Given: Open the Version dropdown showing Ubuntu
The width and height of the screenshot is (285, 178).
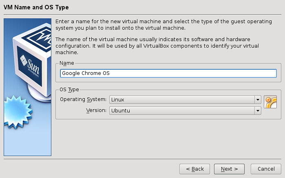Looking at the screenshot, I should (185, 111).
